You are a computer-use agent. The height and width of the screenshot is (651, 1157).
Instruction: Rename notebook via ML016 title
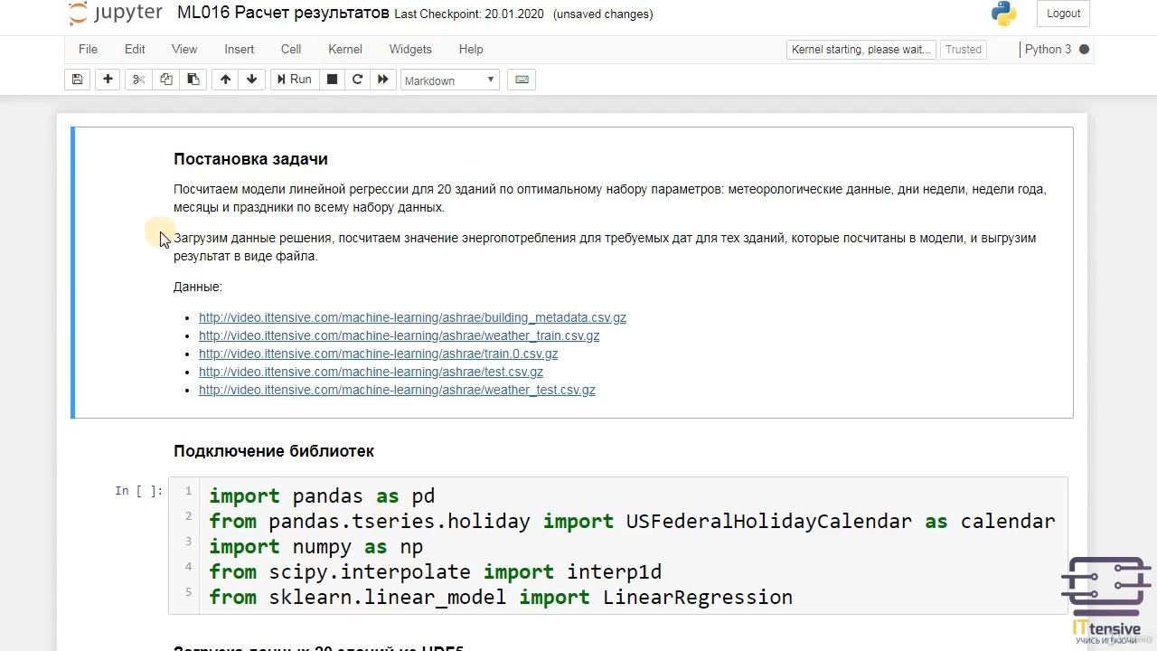[284, 14]
